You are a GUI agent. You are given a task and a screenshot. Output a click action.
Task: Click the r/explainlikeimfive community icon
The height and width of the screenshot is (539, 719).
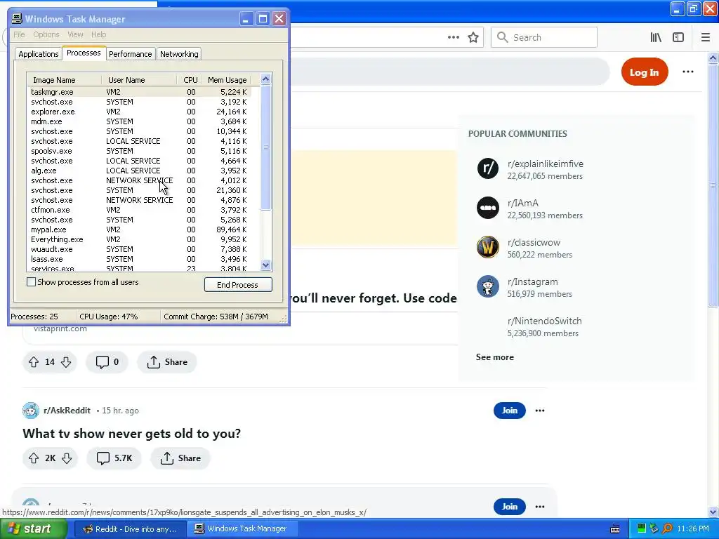(x=488, y=168)
